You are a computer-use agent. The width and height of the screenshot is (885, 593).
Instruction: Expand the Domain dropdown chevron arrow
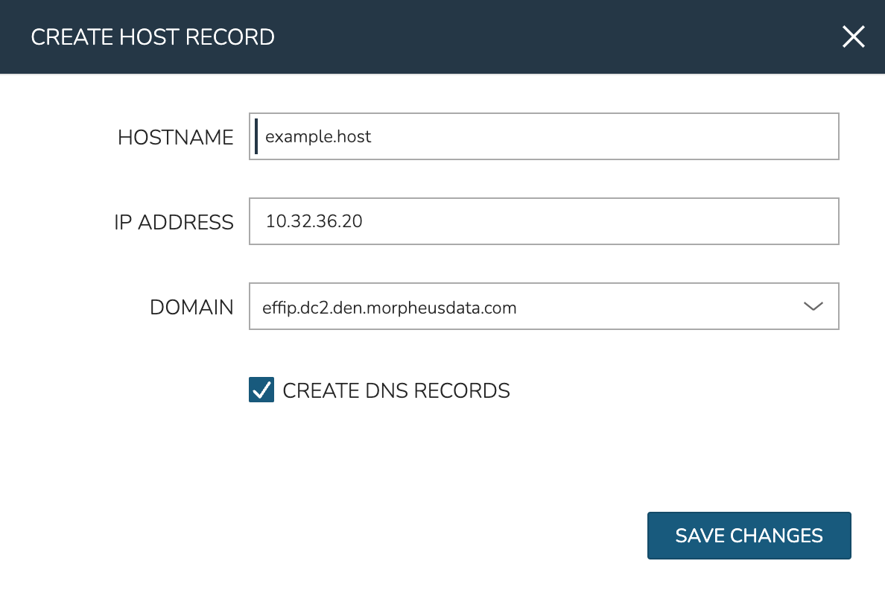(x=813, y=306)
